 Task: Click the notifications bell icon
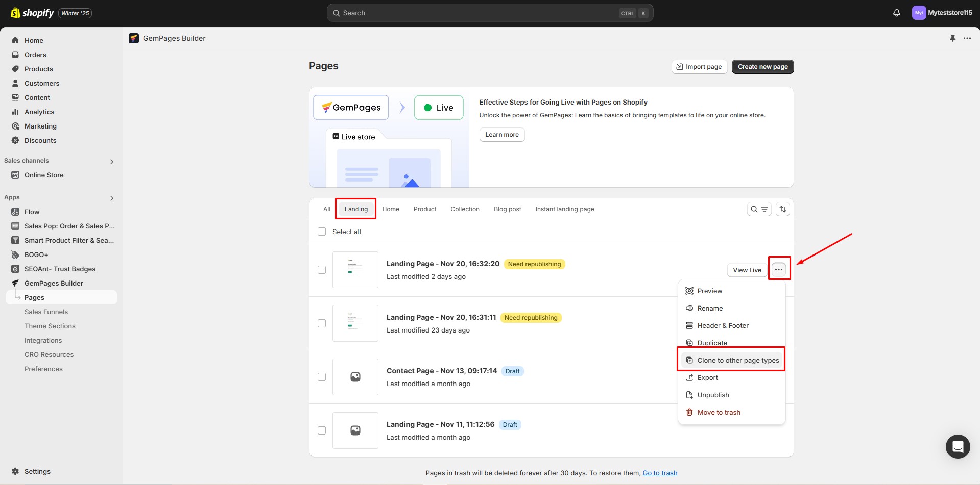(x=896, y=13)
